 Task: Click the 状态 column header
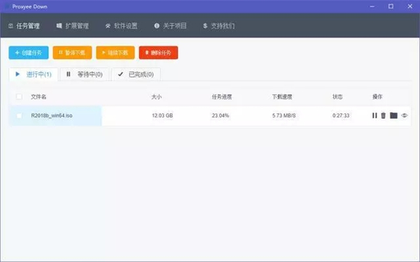pos(337,97)
